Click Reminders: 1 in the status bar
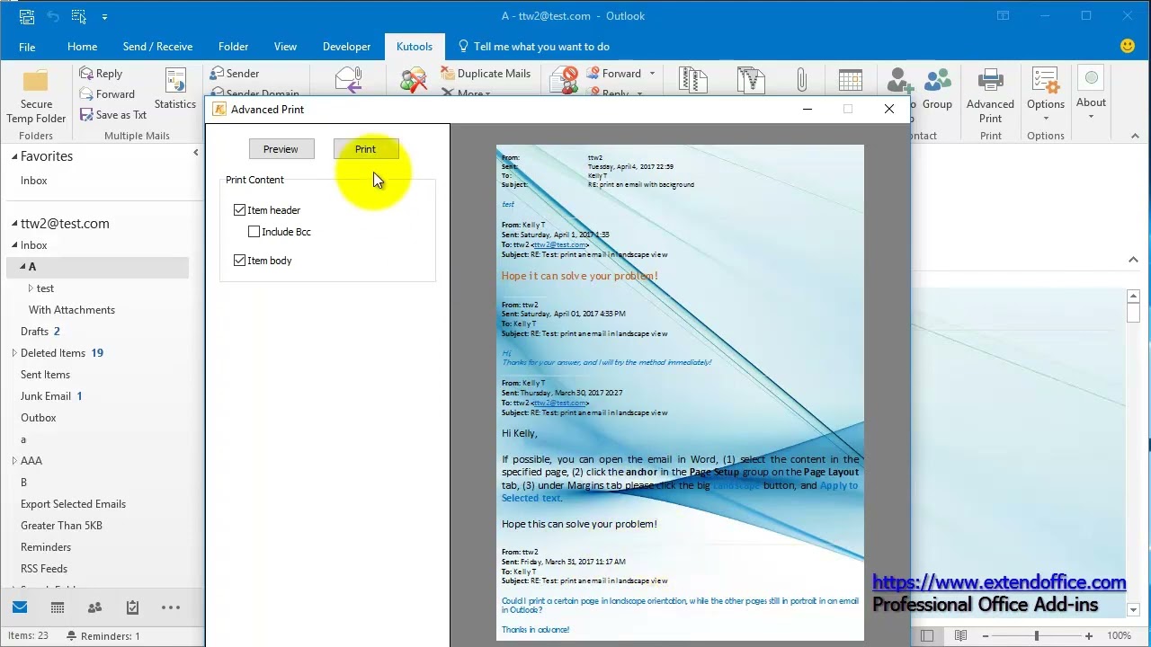This screenshot has height=647, width=1151. [104, 636]
